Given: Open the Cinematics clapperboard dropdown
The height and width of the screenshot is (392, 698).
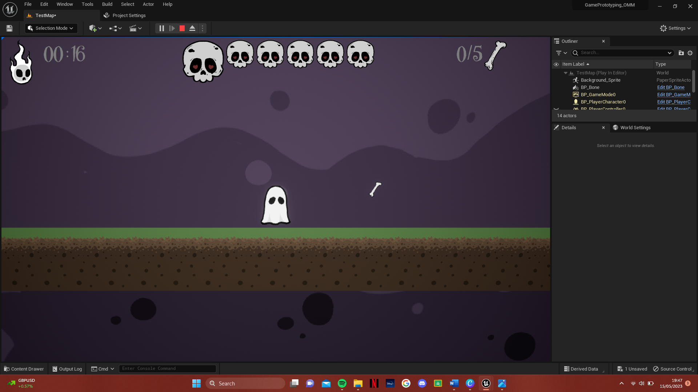Looking at the screenshot, I should (135, 28).
